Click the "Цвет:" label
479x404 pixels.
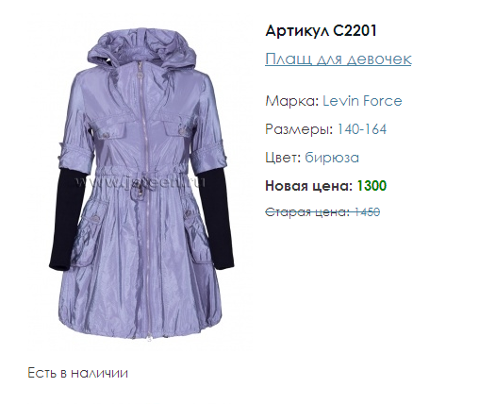(284, 158)
